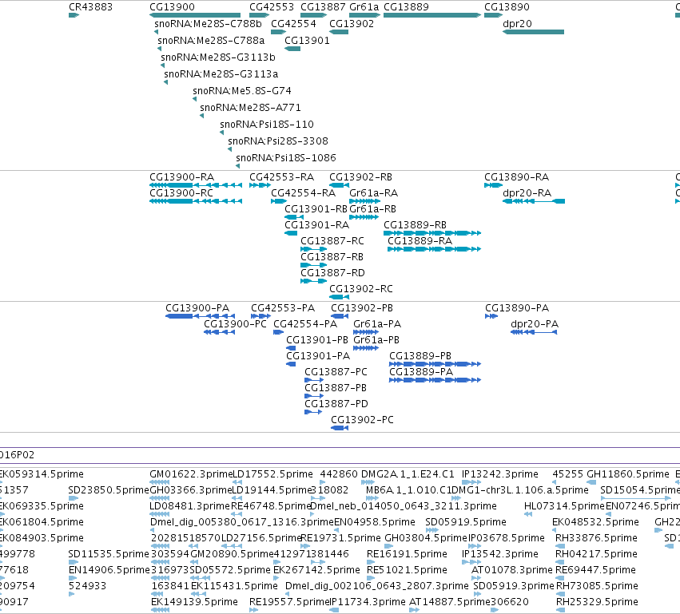680x614 pixels.
Task: Select the CG13901-RA transcript label
Action: click(316, 225)
